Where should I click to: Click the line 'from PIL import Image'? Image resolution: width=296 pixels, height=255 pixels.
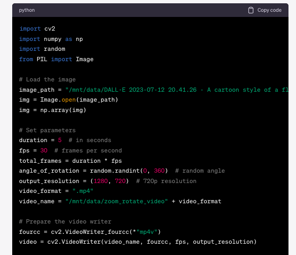pyautogui.click(x=56, y=59)
